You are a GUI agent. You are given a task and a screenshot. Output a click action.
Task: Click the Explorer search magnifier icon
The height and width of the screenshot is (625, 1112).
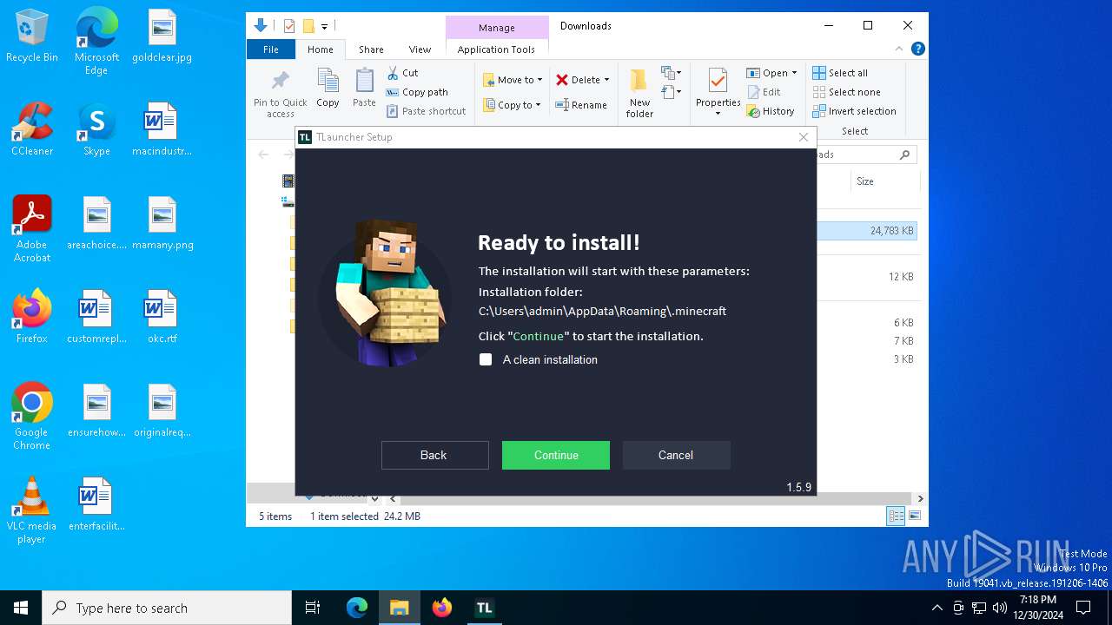[904, 155]
